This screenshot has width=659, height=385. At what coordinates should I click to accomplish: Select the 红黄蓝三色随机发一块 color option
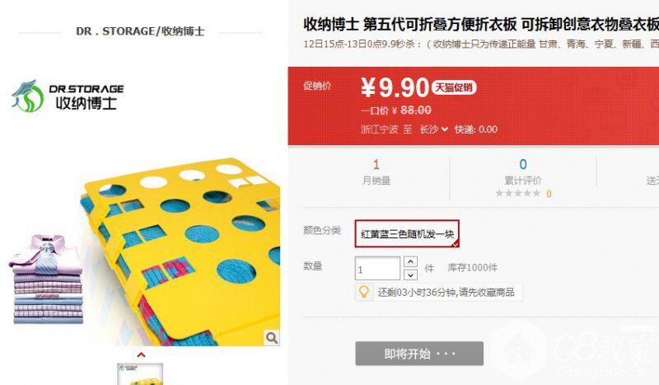pos(407,233)
